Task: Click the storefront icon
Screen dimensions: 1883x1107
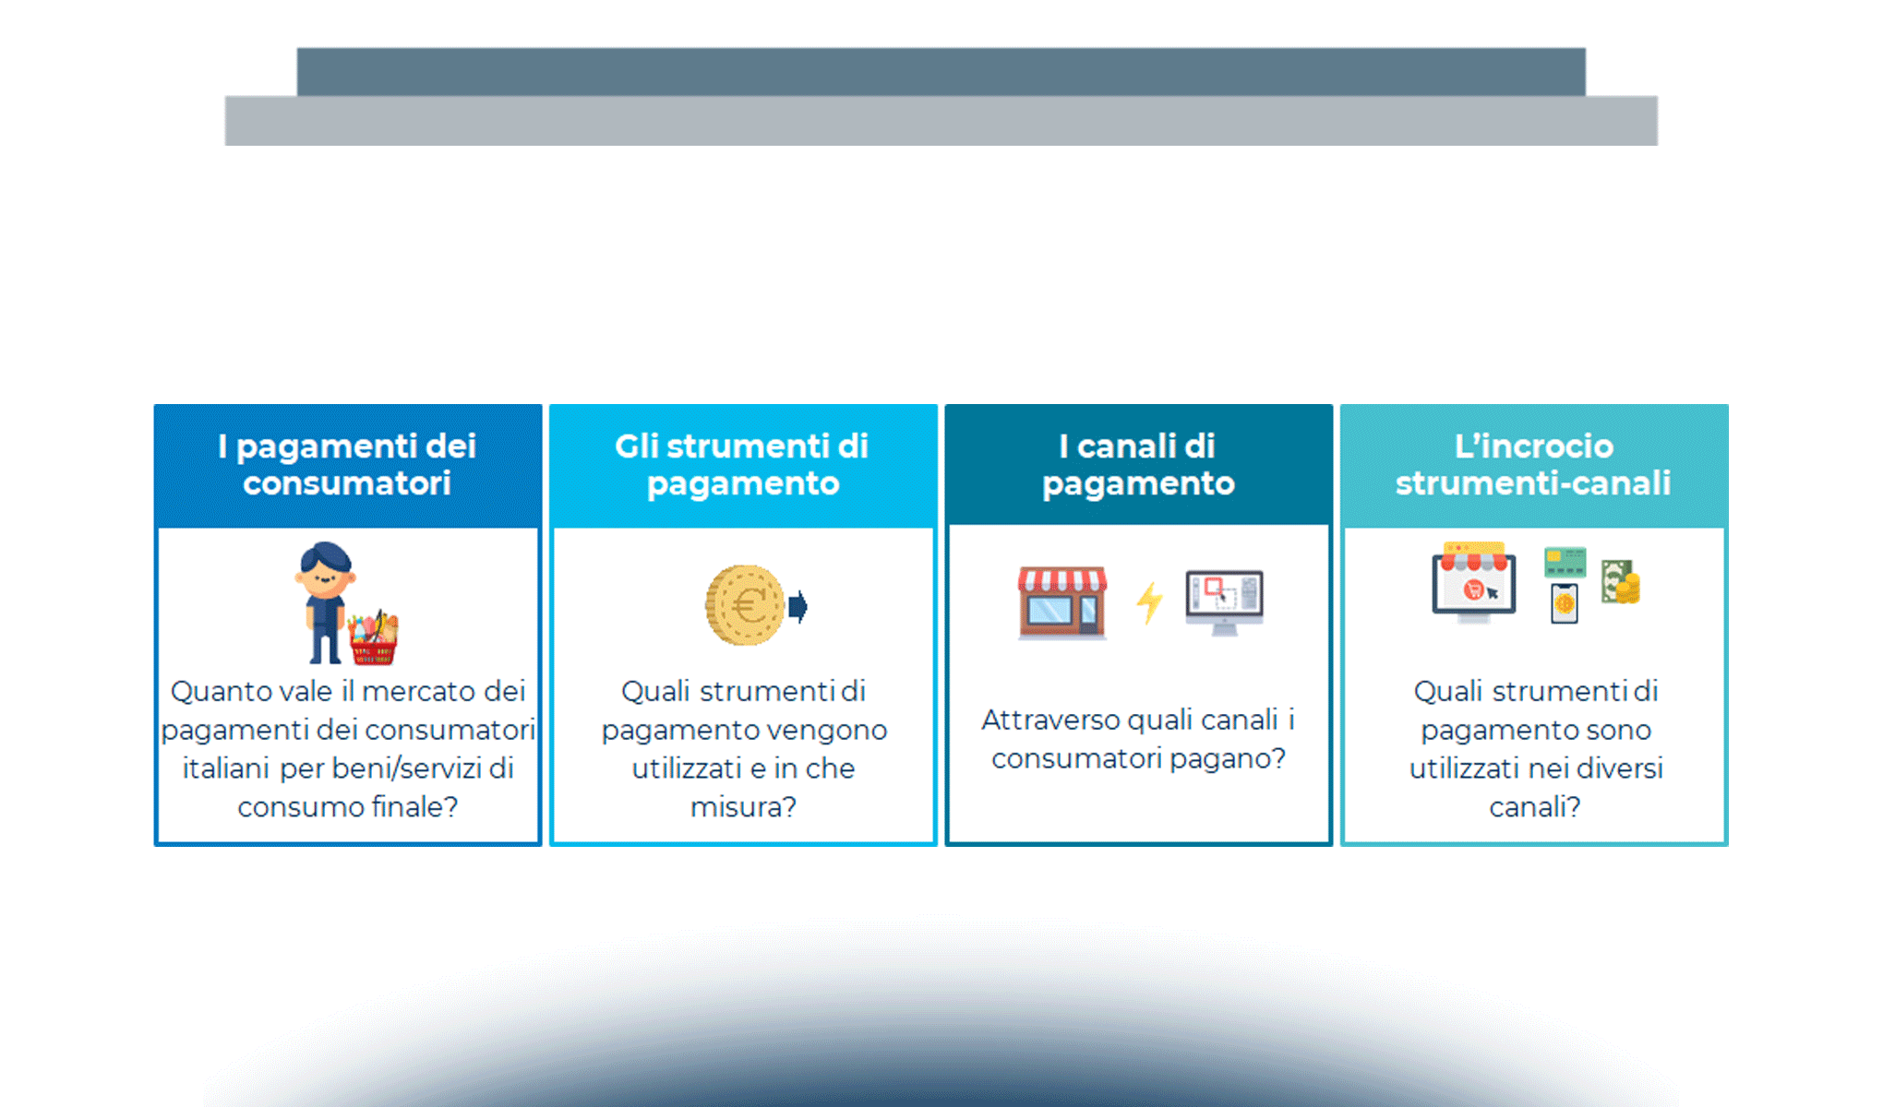Action: coord(1063,602)
